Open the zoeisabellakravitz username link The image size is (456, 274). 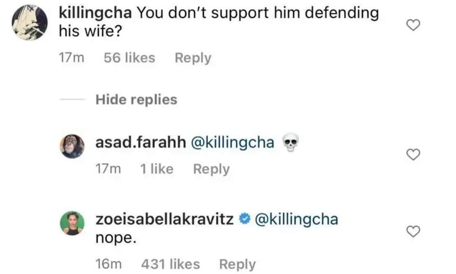pos(164,220)
